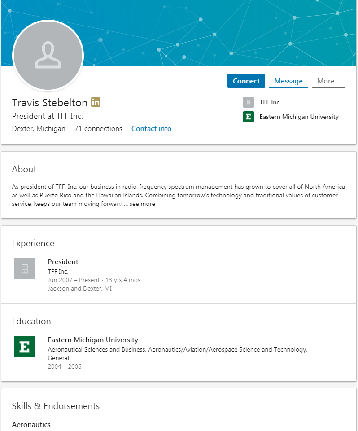Click the 71 connections text
Viewport: 358px width, 431px height.
(x=98, y=129)
